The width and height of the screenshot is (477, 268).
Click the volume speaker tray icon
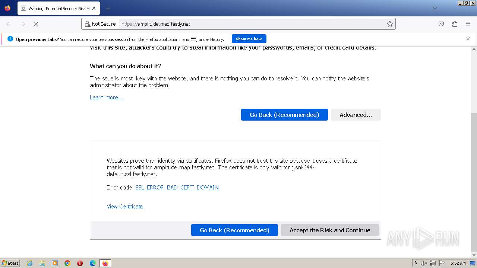pyautogui.click(x=423, y=263)
